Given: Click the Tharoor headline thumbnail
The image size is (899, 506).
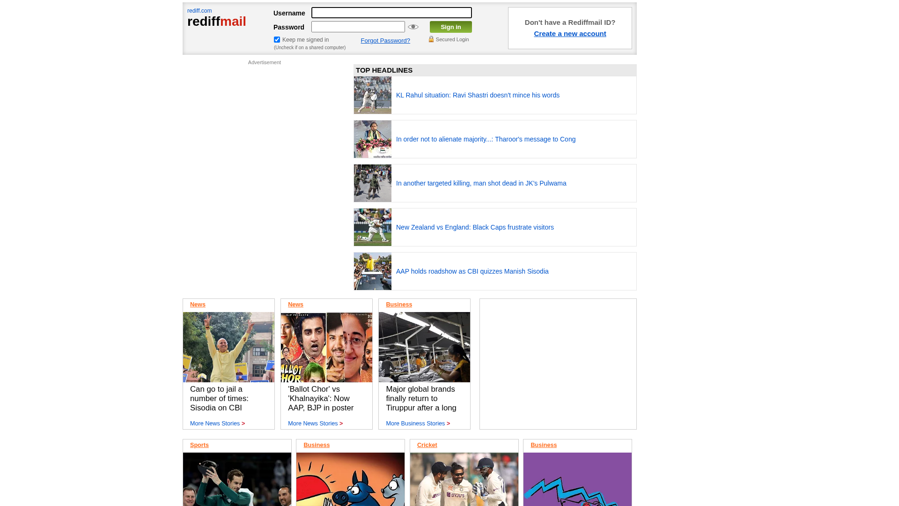Looking at the screenshot, I should point(373,139).
